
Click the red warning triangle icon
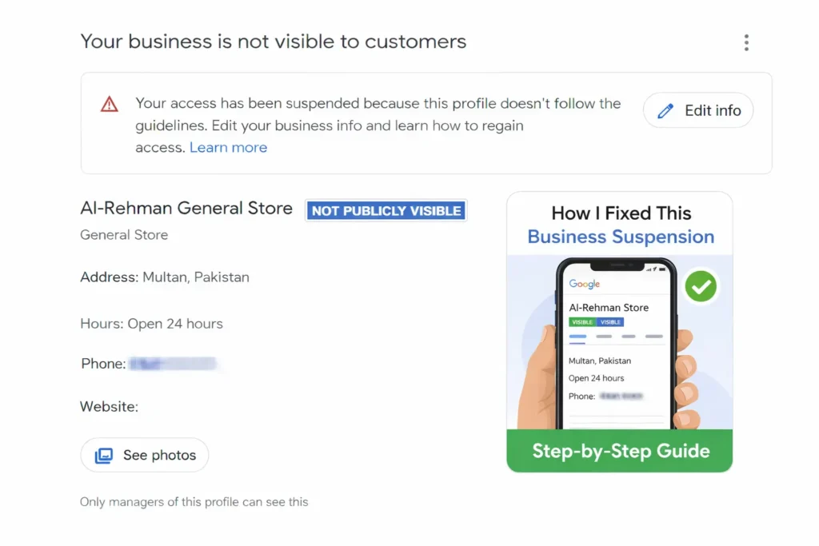point(110,104)
